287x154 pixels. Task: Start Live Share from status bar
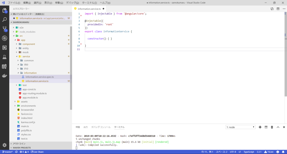37,152
